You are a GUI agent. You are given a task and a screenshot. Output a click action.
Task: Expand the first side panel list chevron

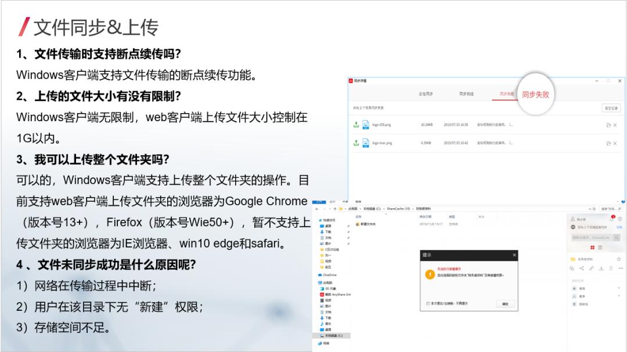(x=619, y=288)
